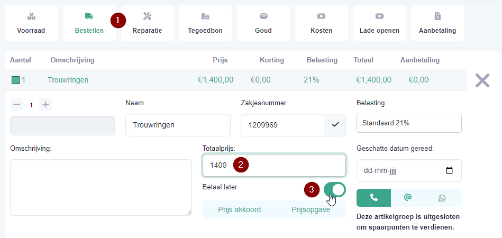Choose phone contact method

(373, 198)
